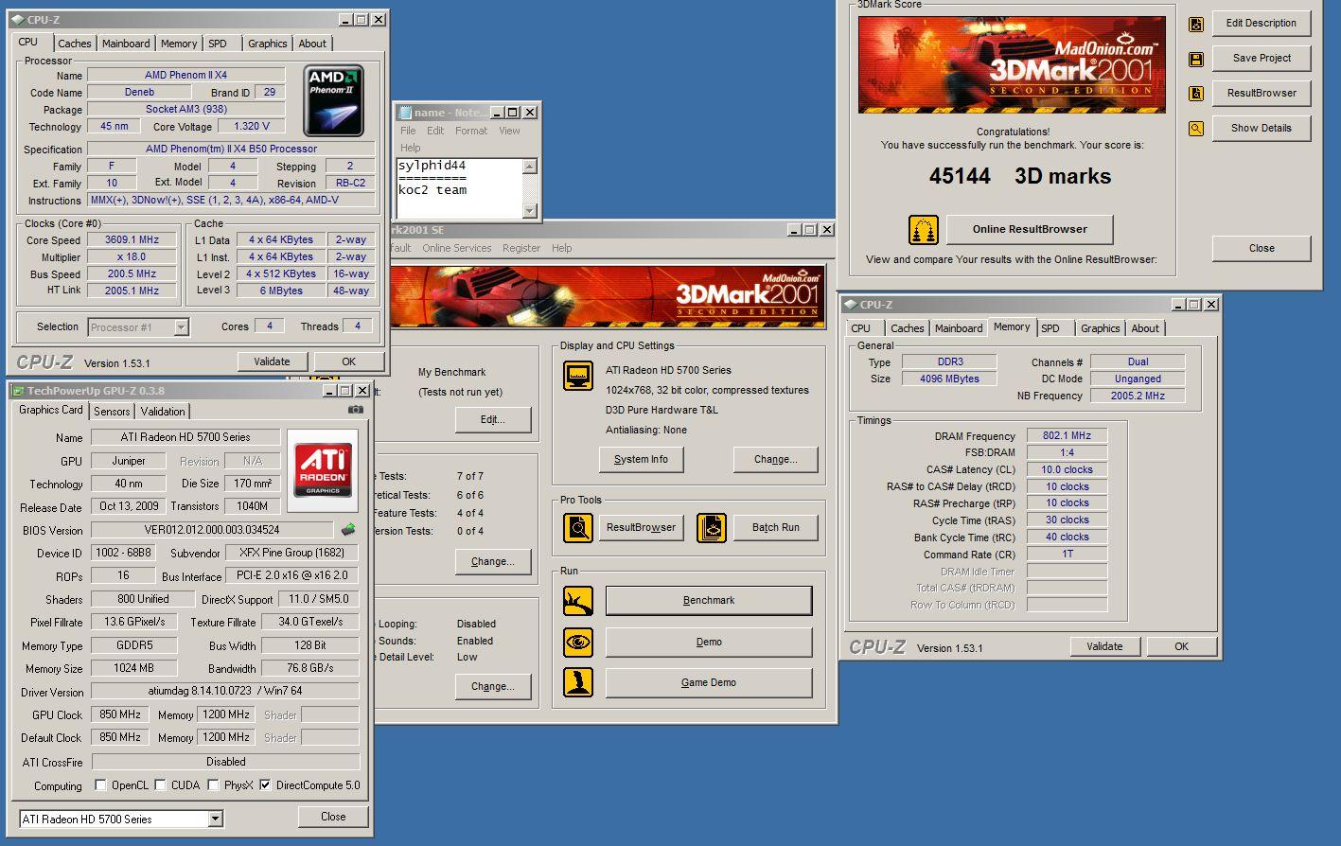
Task: Click the Game Demo joystick icon
Action: pos(578,682)
